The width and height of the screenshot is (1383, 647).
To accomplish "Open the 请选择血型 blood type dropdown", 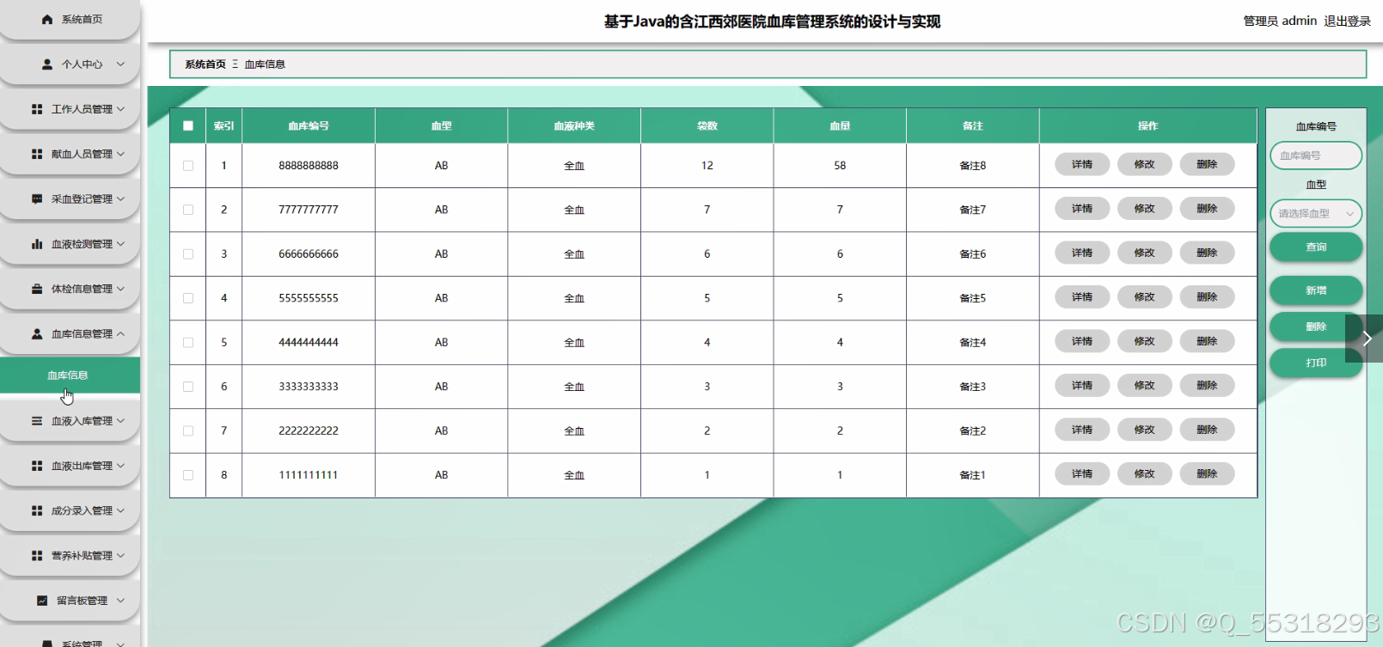I will (1316, 213).
